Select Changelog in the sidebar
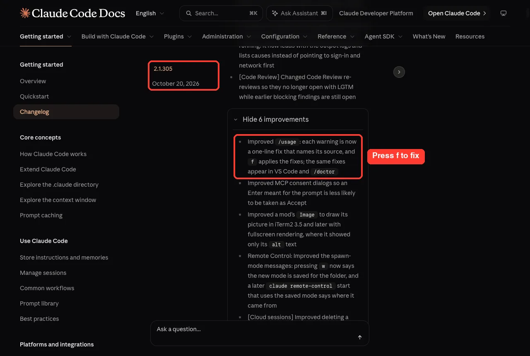The width and height of the screenshot is (530, 356). click(x=66, y=112)
